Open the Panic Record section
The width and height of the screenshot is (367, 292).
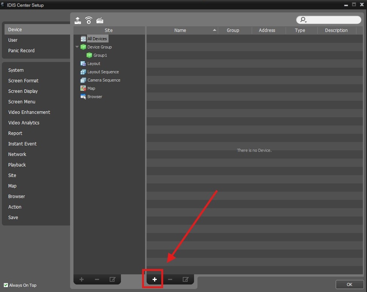[21, 51]
